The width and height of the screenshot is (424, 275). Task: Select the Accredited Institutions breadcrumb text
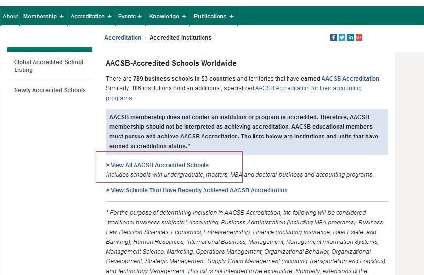[181, 38]
